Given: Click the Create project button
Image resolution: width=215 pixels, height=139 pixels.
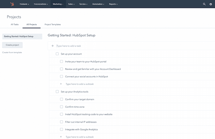Looking at the screenshot, I should (12, 45).
